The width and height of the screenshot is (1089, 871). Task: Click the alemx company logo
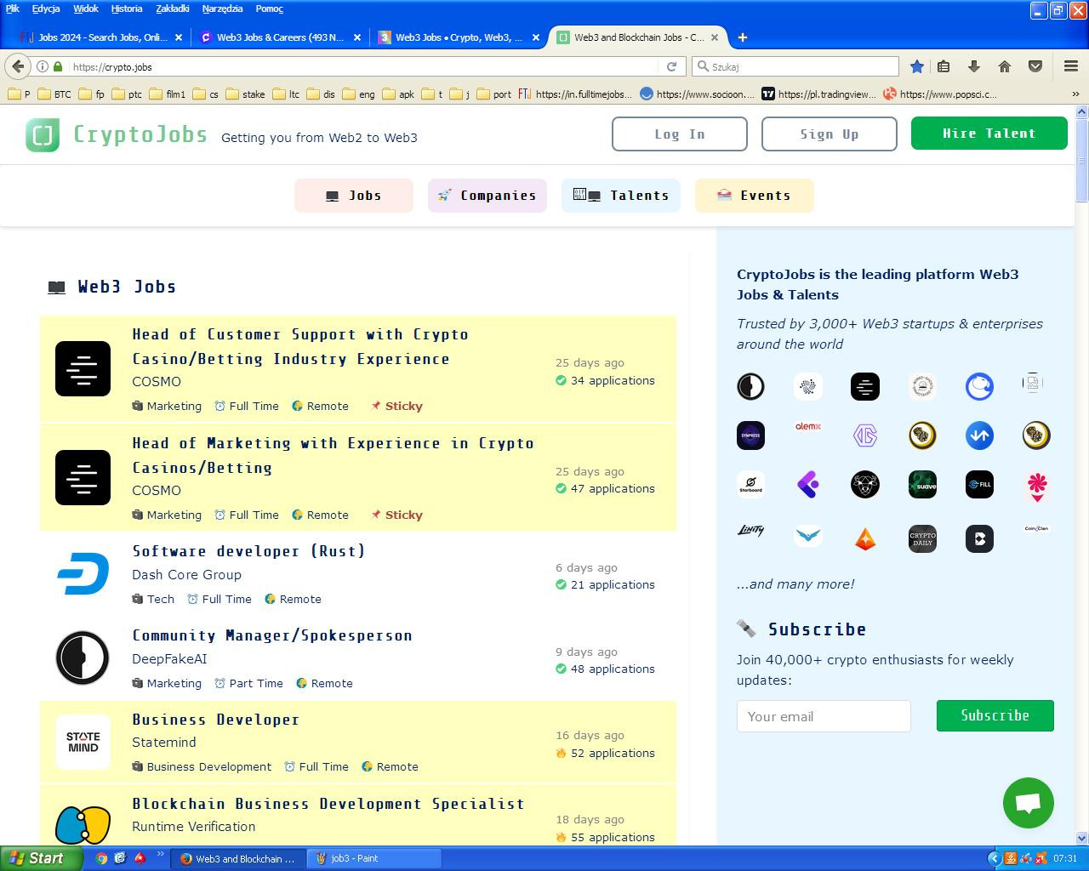pos(807,427)
